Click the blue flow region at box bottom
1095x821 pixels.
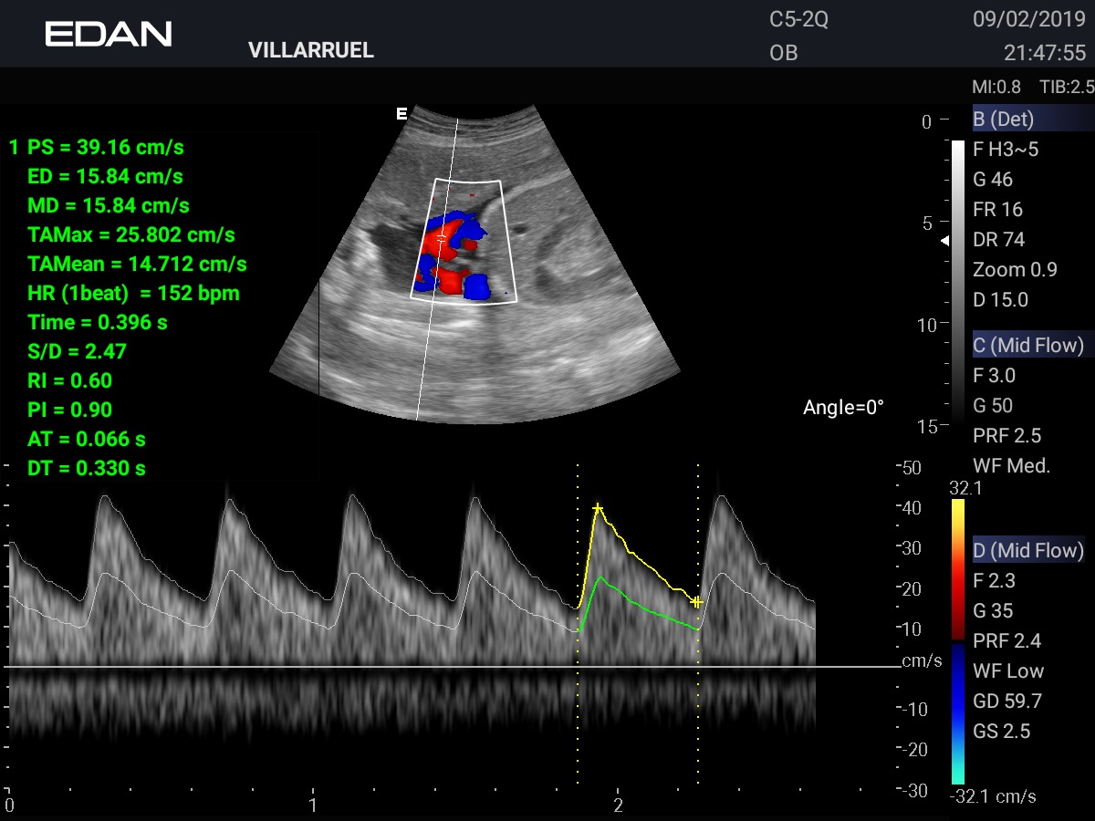476,289
